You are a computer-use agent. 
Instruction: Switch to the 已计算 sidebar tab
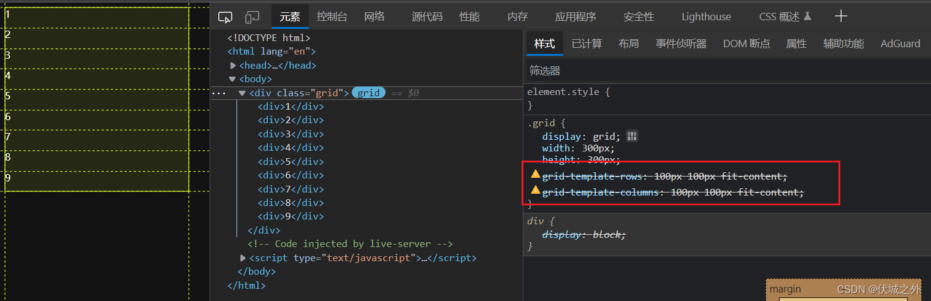587,44
